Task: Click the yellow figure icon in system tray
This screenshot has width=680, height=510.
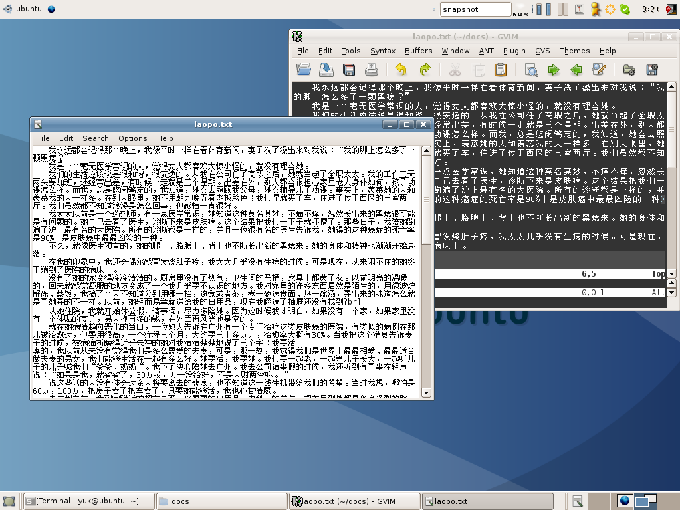Action: [x=596, y=9]
